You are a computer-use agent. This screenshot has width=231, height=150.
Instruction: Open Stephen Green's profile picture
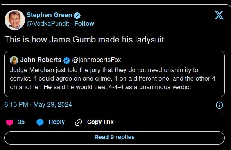click(x=15, y=20)
